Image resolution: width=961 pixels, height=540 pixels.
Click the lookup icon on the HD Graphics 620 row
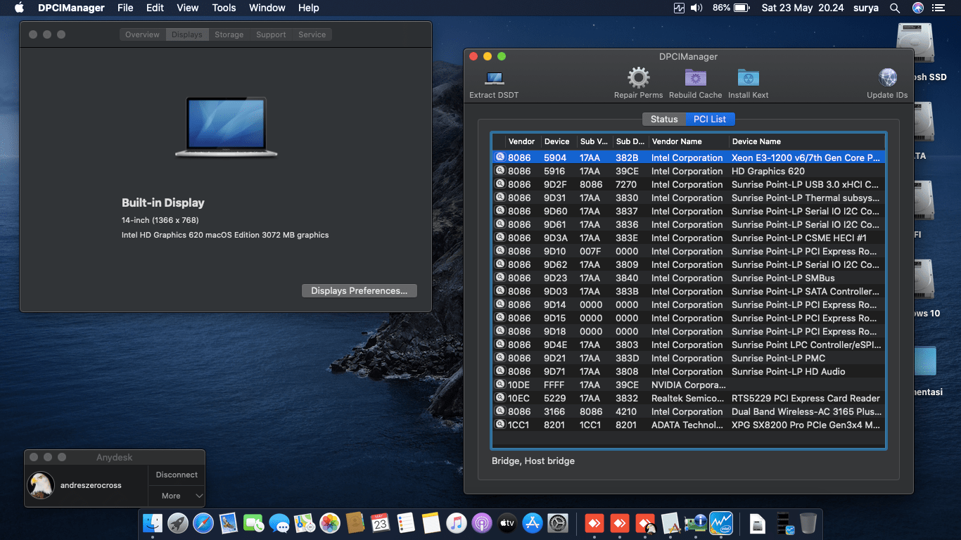coord(500,171)
